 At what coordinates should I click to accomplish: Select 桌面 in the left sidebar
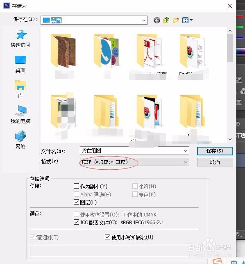20,64
